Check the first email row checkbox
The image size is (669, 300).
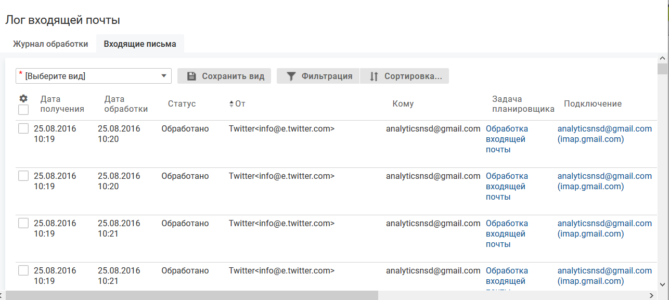[23, 128]
